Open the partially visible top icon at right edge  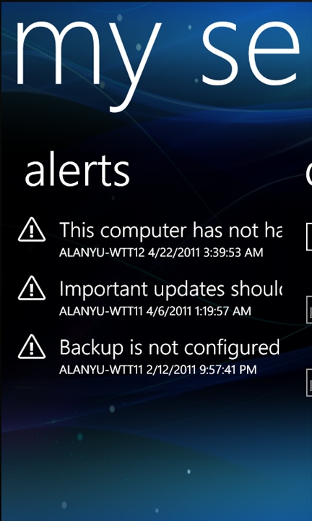pyautogui.click(x=309, y=237)
